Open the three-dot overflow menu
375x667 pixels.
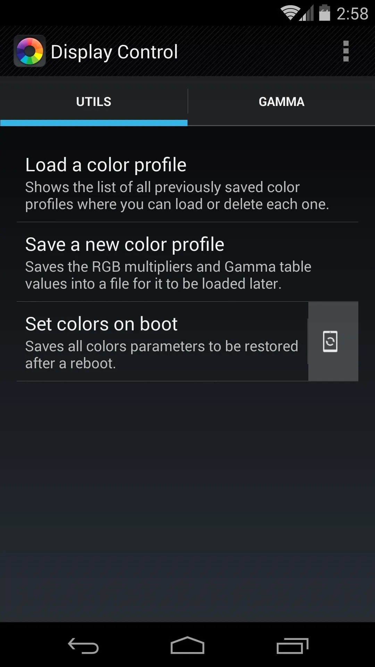pos(345,51)
